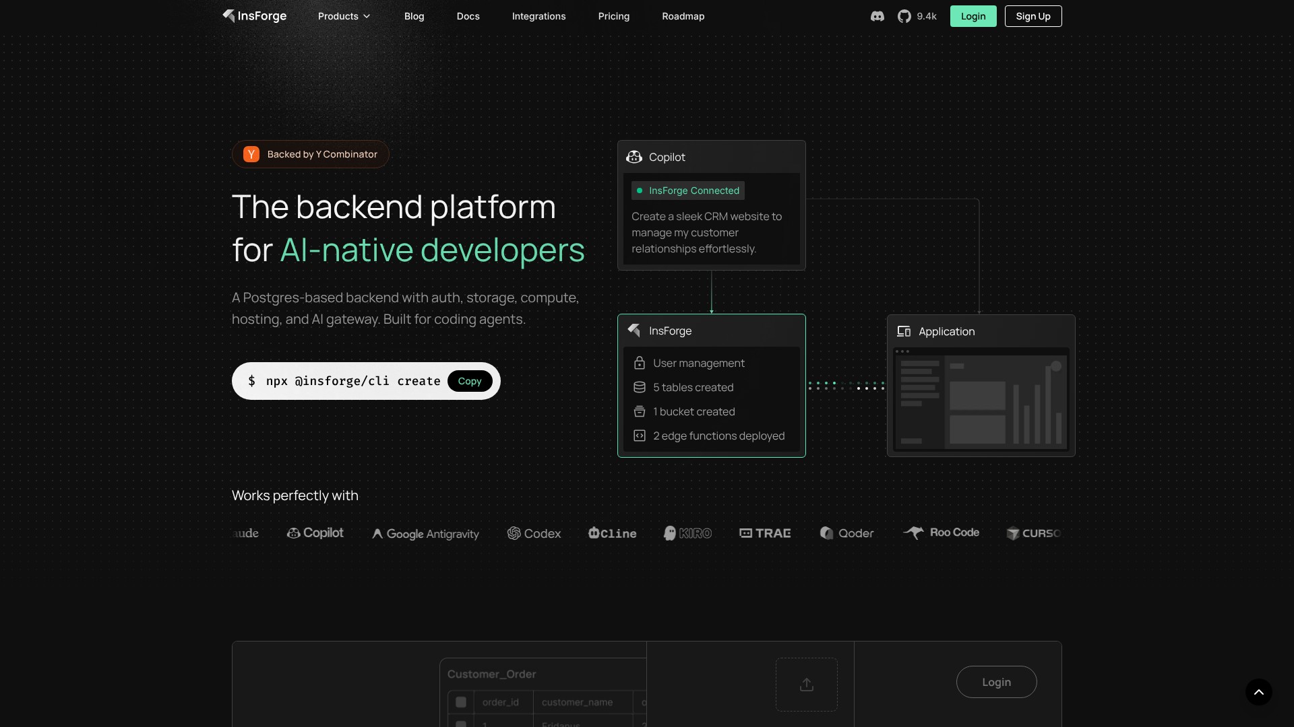This screenshot has height=727, width=1294.
Task: View the Pricing page
Action: tap(614, 16)
